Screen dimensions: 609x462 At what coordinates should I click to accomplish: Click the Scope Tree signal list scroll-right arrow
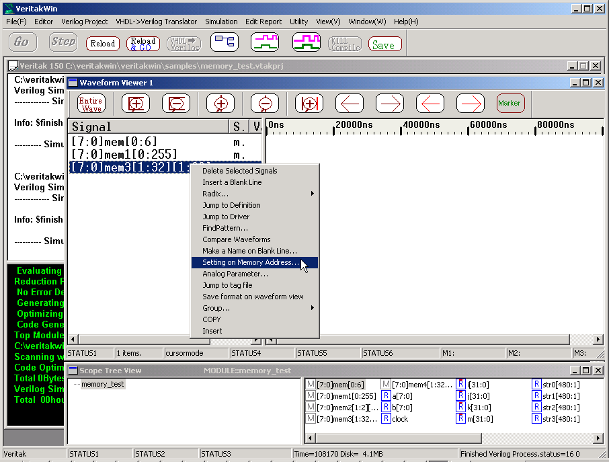click(x=598, y=438)
